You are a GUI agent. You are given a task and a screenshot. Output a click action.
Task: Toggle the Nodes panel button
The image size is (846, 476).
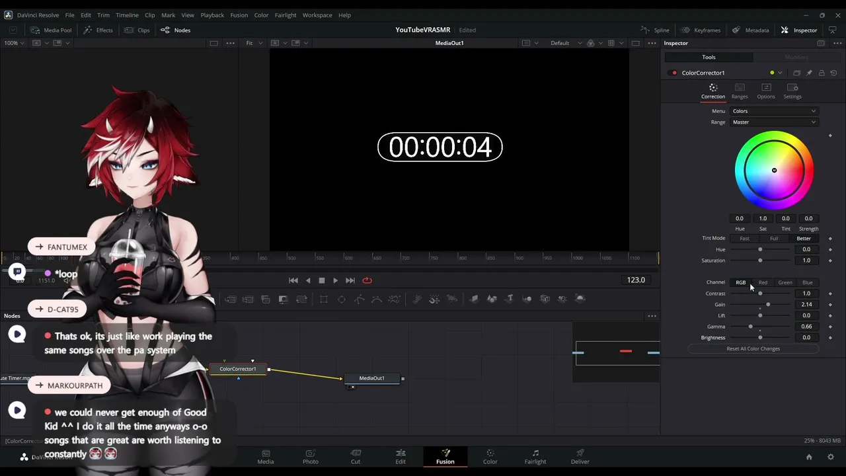click(175, 30)
